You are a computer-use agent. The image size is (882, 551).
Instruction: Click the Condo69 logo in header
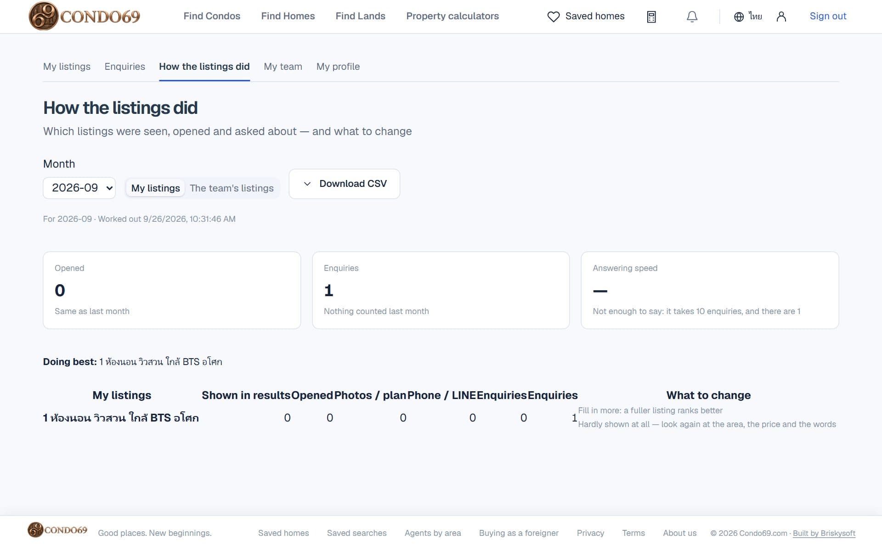pos(85,16)
